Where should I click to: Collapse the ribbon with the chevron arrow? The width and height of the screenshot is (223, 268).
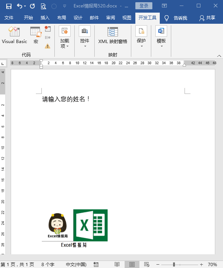tap(219, 56)
